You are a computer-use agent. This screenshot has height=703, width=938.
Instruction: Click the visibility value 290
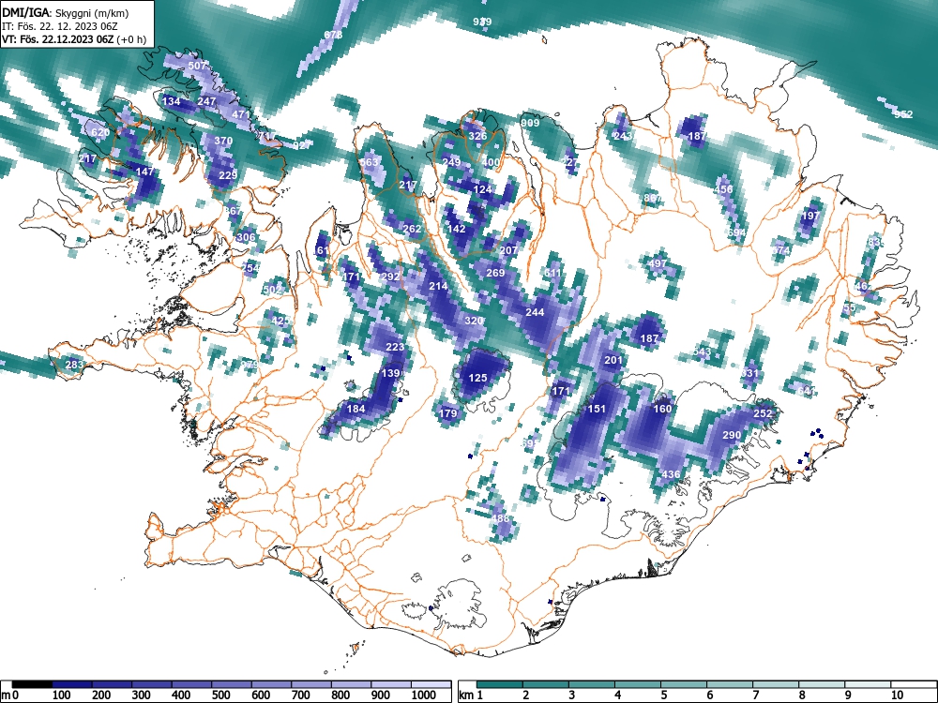point(732,435)
